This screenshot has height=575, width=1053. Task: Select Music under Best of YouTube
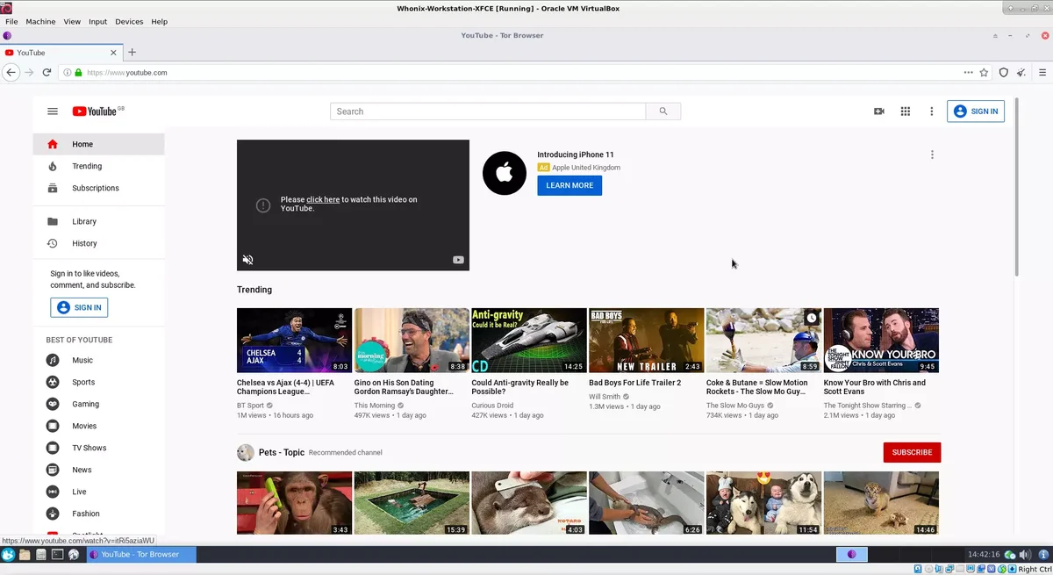tap(82, 360)
